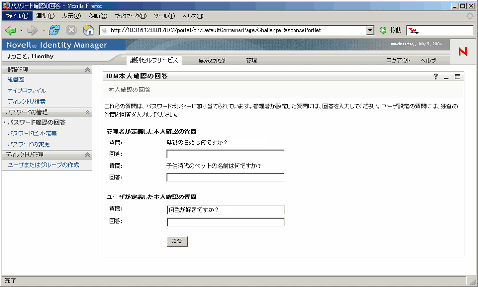The height and width of the screenshot is (287, 478).
Task: Open the ブックマーク(B) menu
Action: pos(130,16)
